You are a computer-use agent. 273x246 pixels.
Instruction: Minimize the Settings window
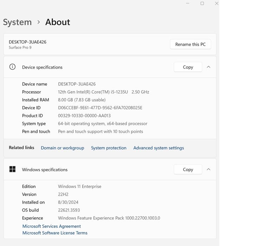click(188, 3)
